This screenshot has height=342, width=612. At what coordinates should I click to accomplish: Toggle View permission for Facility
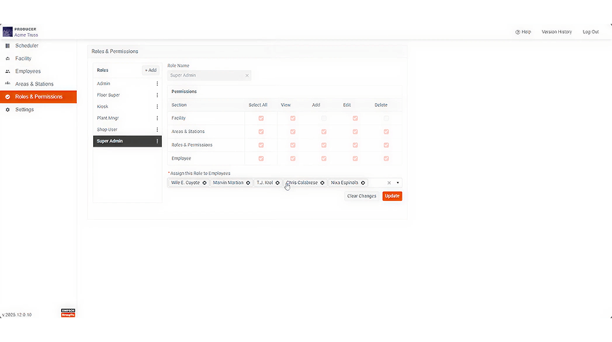292,118
